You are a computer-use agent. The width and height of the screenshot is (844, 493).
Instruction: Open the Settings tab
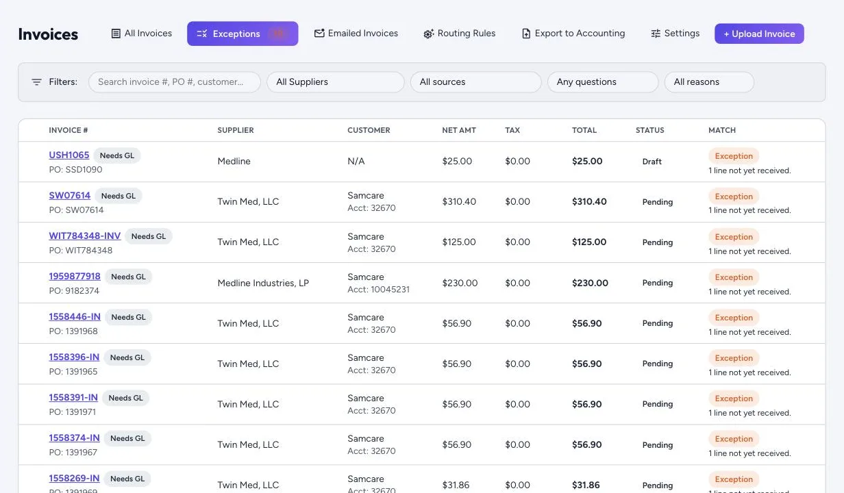tap(675, 34)
